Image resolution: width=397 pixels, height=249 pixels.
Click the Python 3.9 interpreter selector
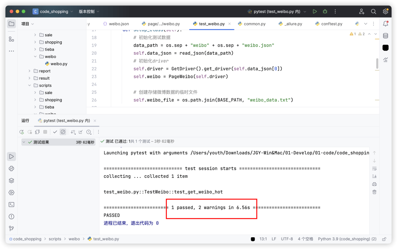(347, 239)
